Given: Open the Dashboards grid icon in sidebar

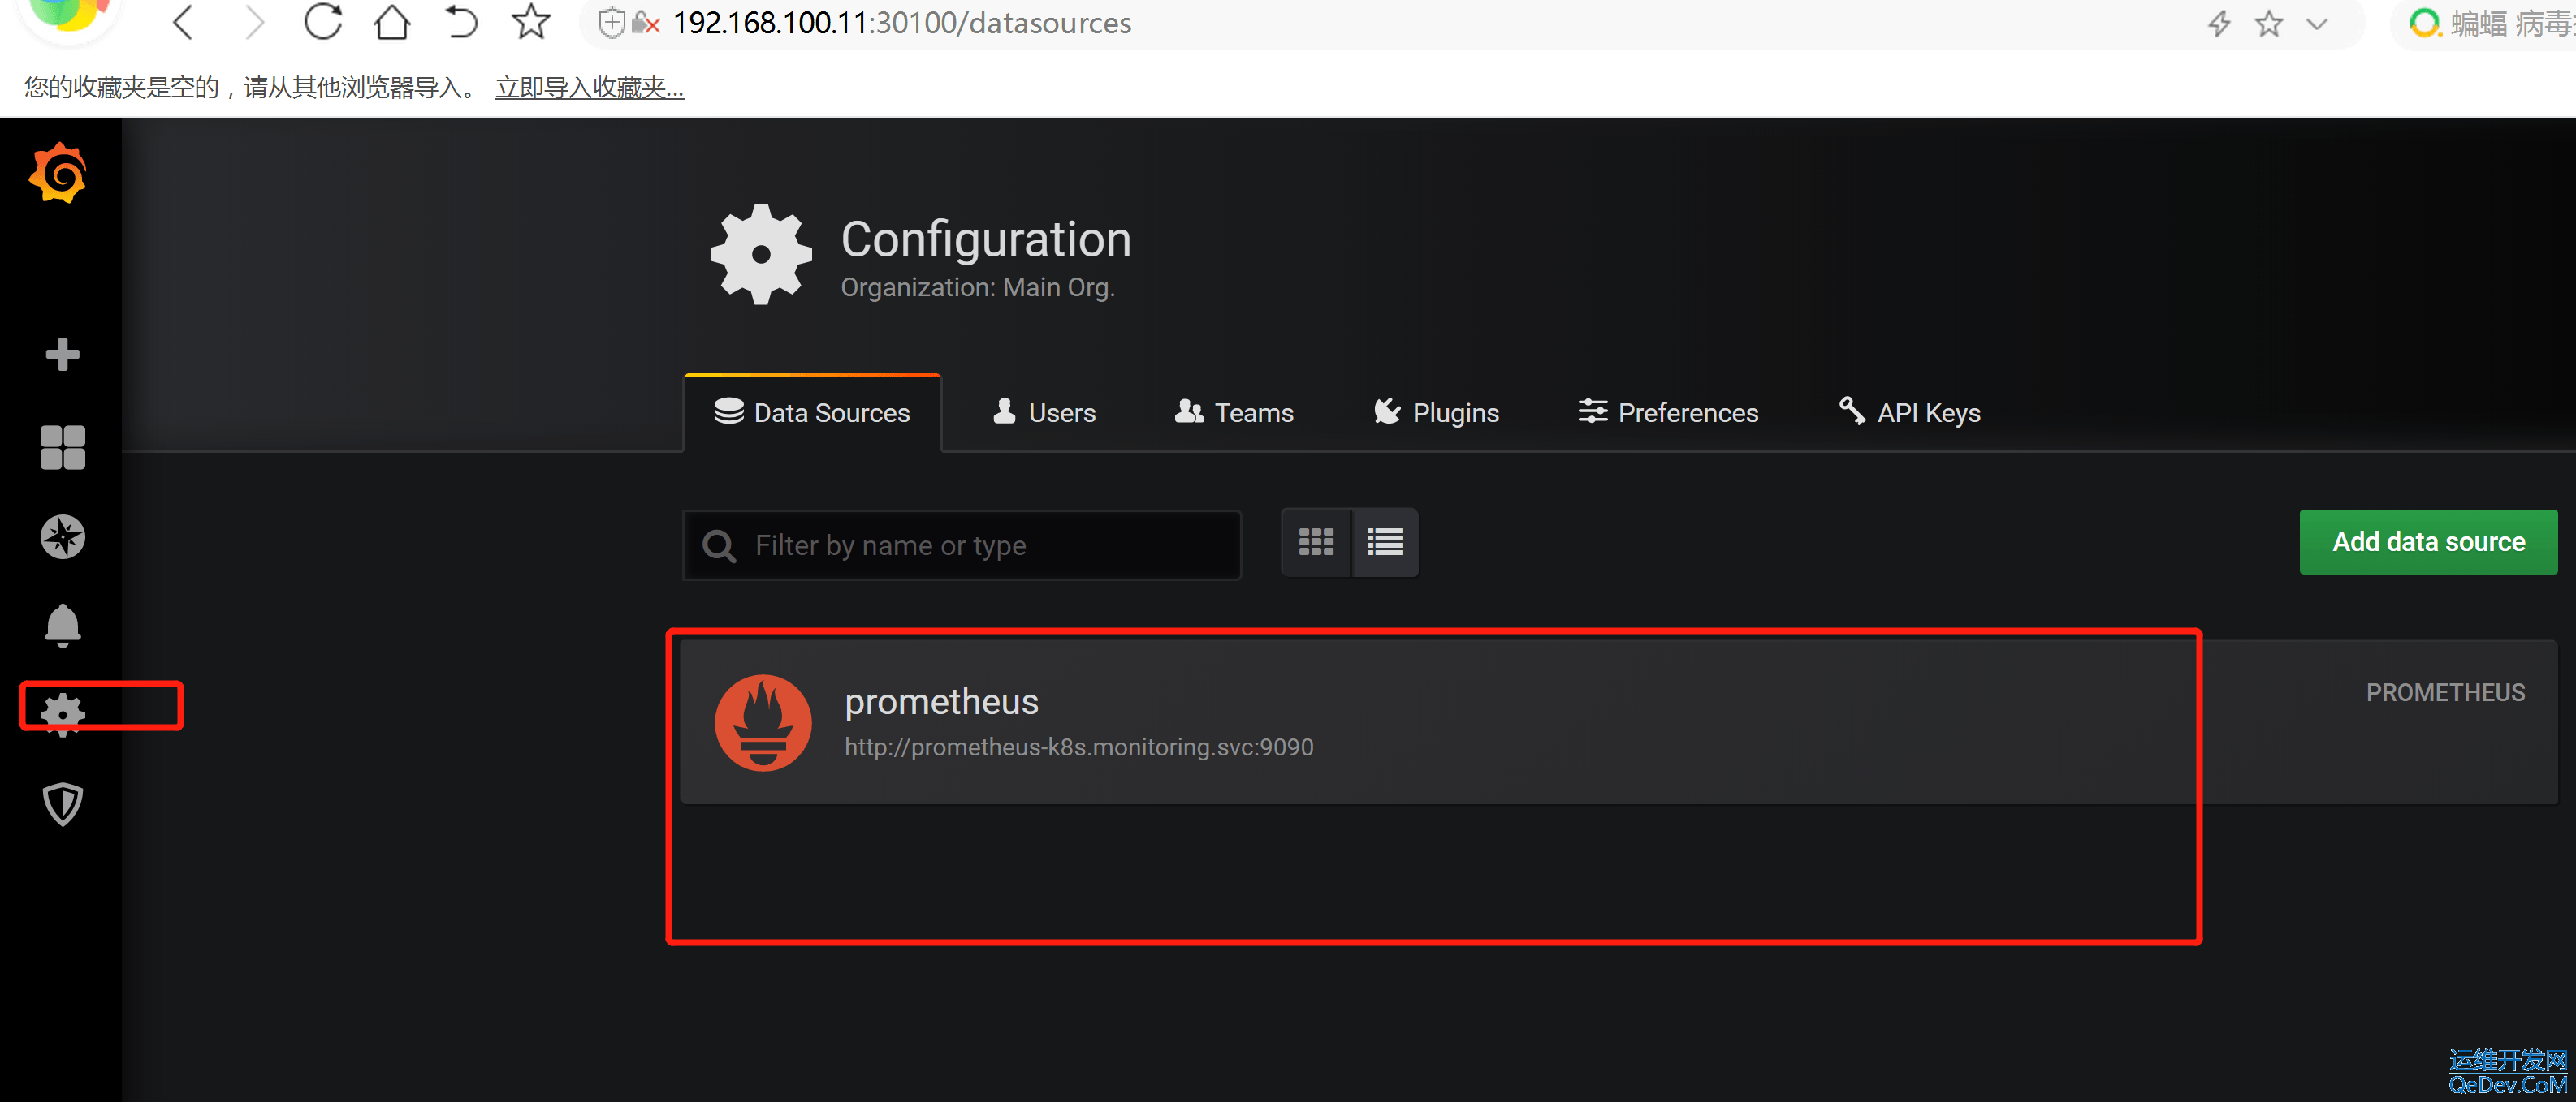Looking at the screenshot, I should 62,446.
